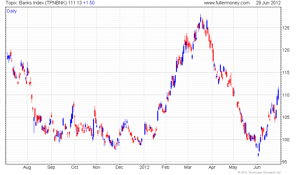Click x-axis label 'Nov'
Image resolution: width=307 pixels, height=175 pixels.
tap(96, 167)
